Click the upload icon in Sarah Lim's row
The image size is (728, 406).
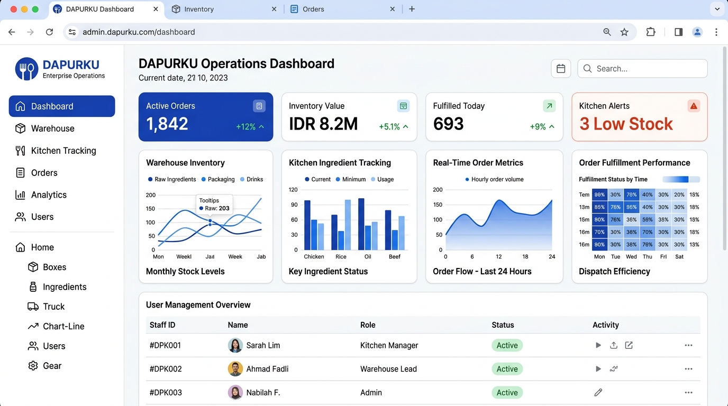[x=614, y=345]
